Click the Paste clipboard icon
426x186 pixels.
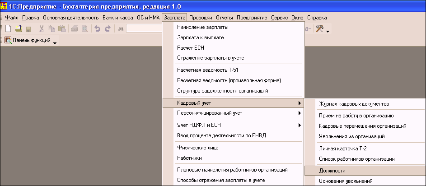pyautogui.click(x=61, y=29)
